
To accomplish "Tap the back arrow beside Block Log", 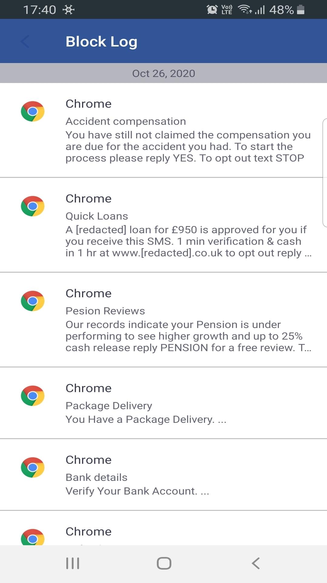I will tap(25, 42).
